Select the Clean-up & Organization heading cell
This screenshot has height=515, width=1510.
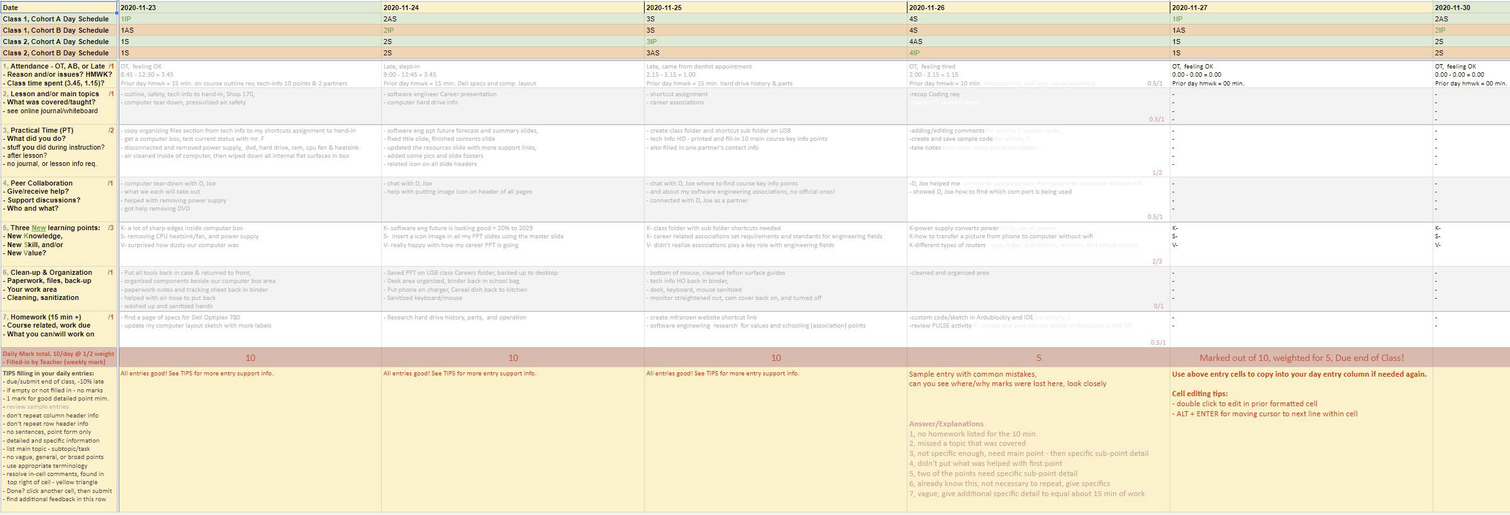58,285
